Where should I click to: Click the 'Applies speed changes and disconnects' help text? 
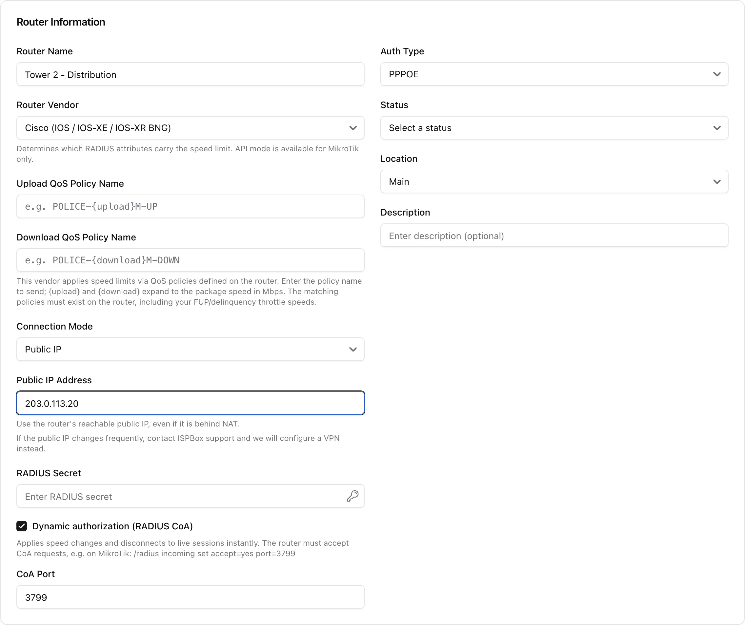(x=183, y=548)
